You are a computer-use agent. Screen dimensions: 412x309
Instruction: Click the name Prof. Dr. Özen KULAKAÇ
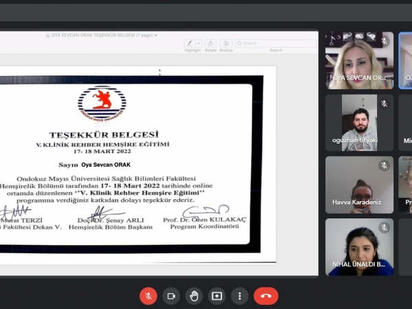[205, 220]
